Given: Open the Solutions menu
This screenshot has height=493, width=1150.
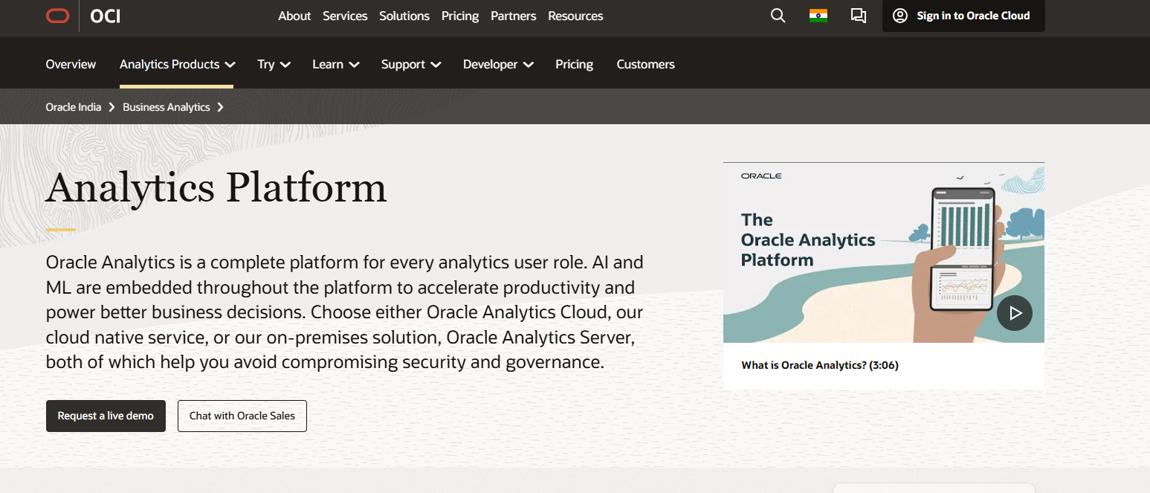Looking at the screenshot, I should point(404,16).
